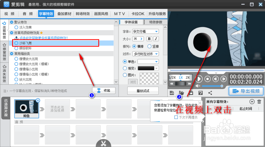Expand the chevron below the preview progress bar

[216, 73]
